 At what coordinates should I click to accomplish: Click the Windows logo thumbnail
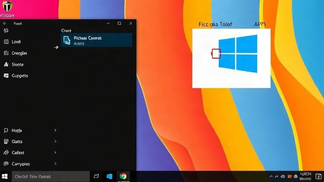pos(231,58)
